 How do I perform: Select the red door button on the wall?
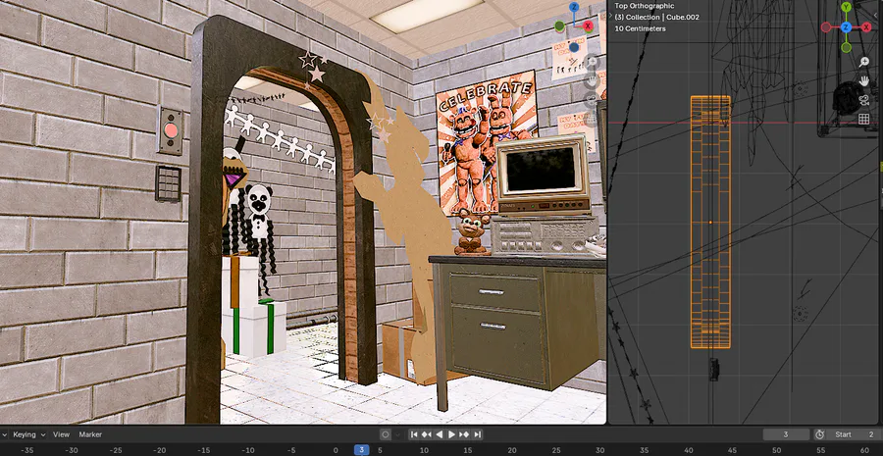pyautogui.click(x=171, y=130)
